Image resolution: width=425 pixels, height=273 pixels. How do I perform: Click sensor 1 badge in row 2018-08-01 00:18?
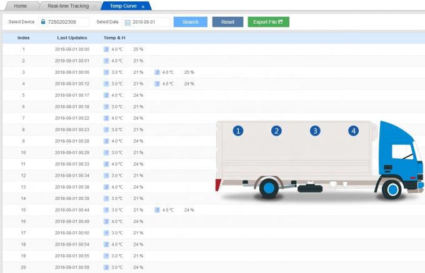coord(106,107)
